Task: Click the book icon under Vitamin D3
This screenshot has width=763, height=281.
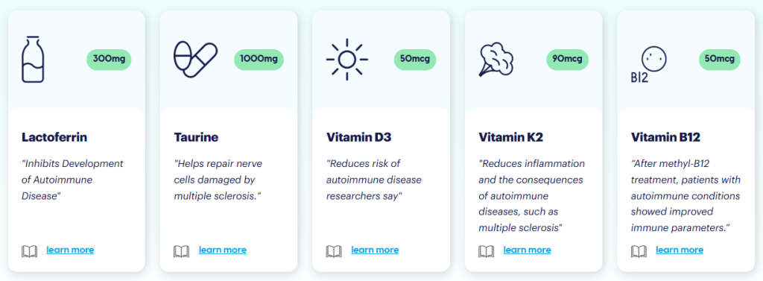Action: coord(334,251)
